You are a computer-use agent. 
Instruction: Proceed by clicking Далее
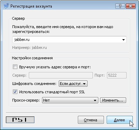click(x=120, y=120)
